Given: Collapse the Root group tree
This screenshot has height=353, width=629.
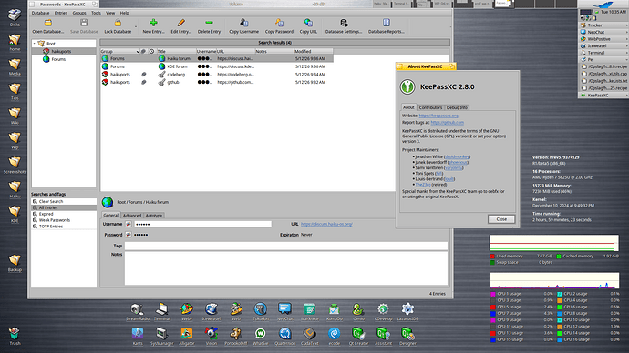Looking at the screenshot, I should click(35, 44).
